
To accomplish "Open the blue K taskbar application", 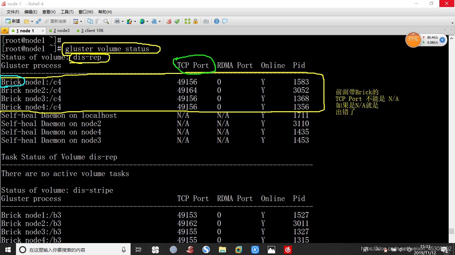I will [x=255, y=250].
